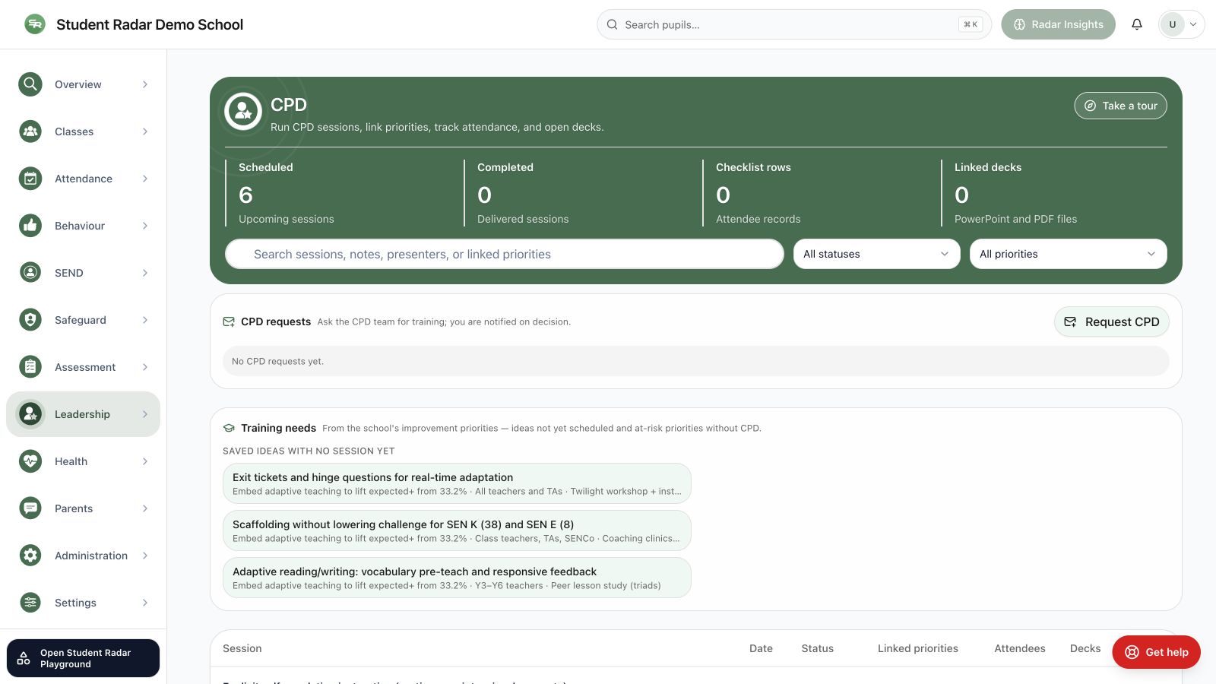The image size is (1216, 684).
Task: Focus the Search sessions input field
Action: [x=505, y=254]
